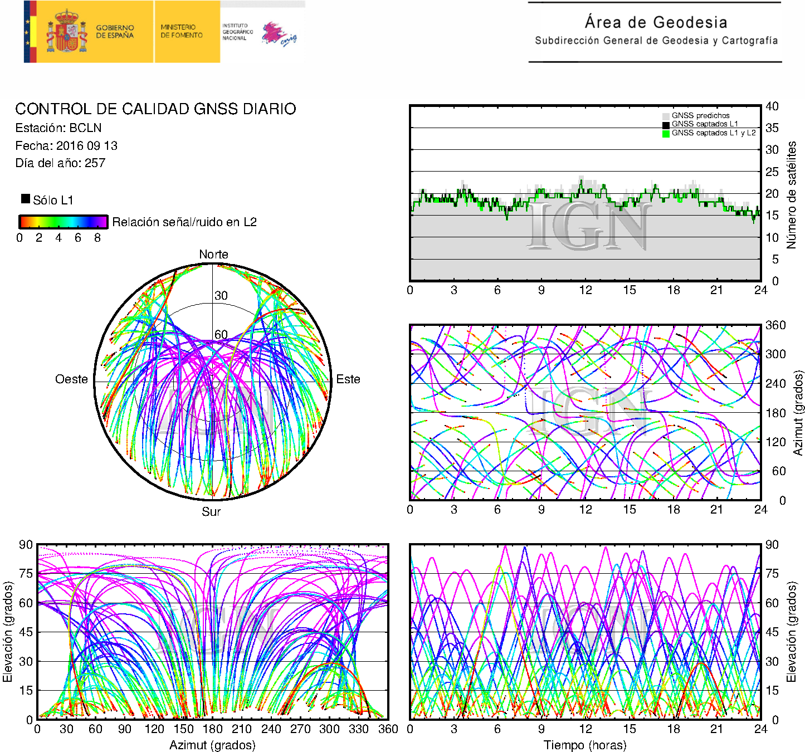Viewport: 805px width, 752px height.
Task: Click the Norte label on the skyplot
Action: (x=213, y=255)
